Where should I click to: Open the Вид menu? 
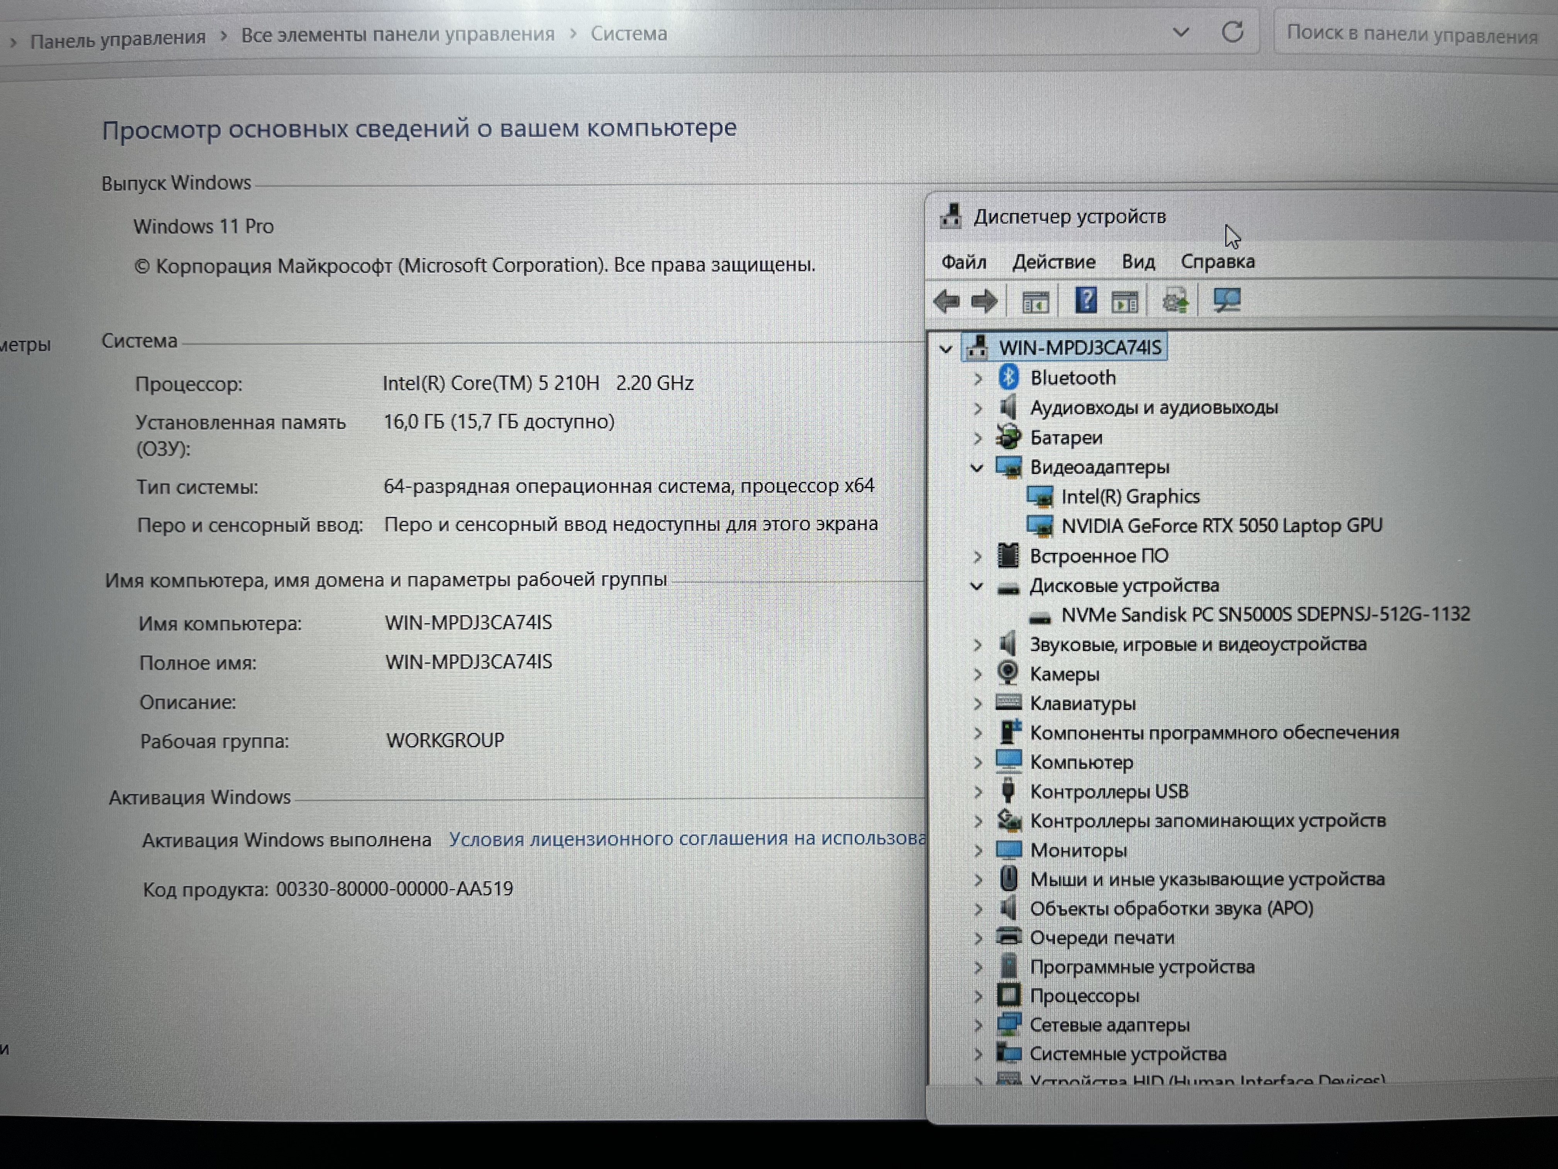click(x=1138, y=262)
